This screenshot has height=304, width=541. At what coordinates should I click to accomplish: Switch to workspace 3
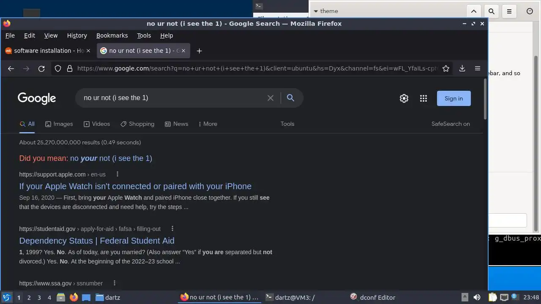39,297
